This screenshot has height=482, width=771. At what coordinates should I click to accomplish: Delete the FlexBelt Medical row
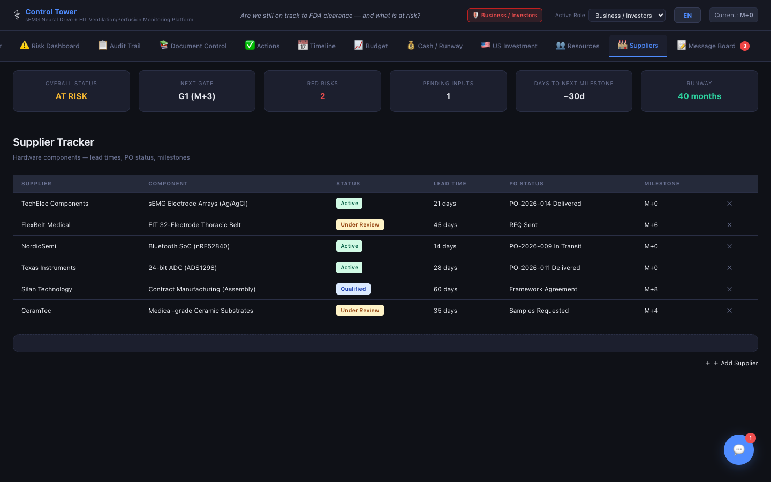(x=729, y=225)
